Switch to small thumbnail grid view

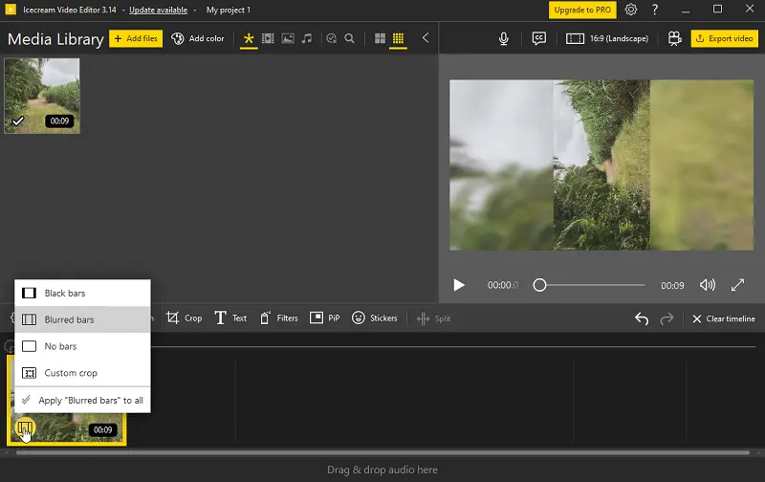pyautogui.click(x=398, y=38)
